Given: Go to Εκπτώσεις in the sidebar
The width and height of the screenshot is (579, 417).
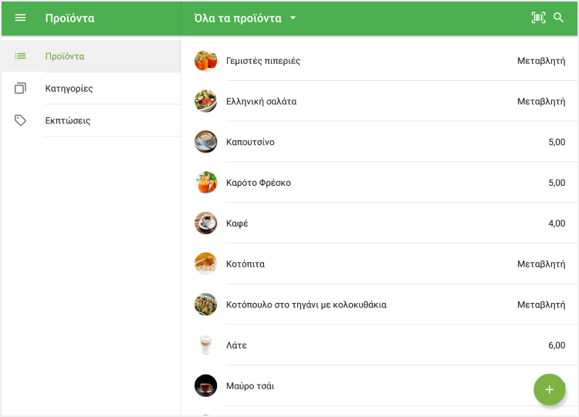Looking at the screenshot, I should tap(68, 121).
